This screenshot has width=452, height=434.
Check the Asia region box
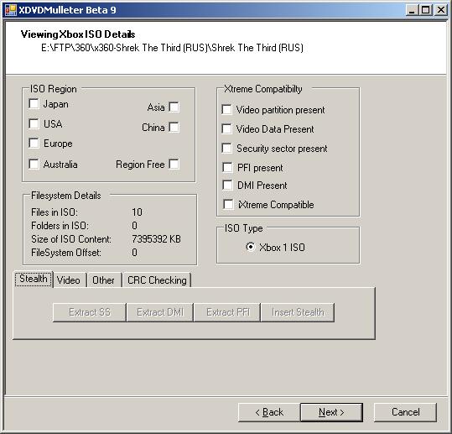pyautogui.click(x=174, y=107)
